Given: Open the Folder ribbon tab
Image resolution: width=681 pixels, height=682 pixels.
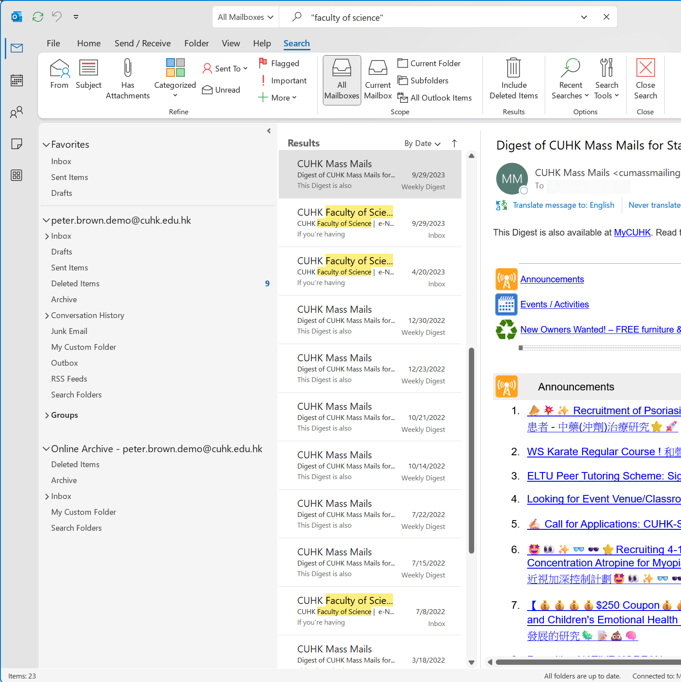Looking at the screenshot, I should [196, 43].
